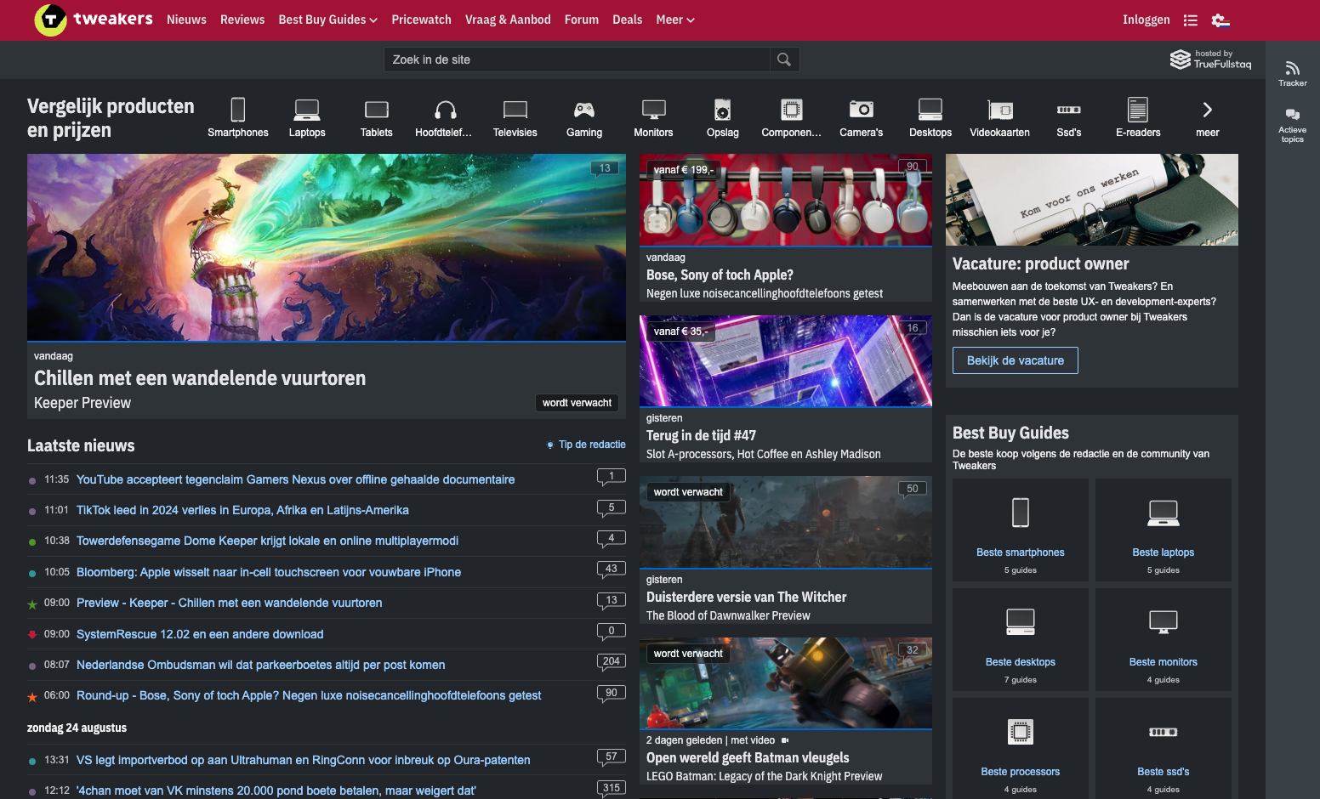
Task: Go to Reviews in the navigation
Action: click(x=242, y=20)
